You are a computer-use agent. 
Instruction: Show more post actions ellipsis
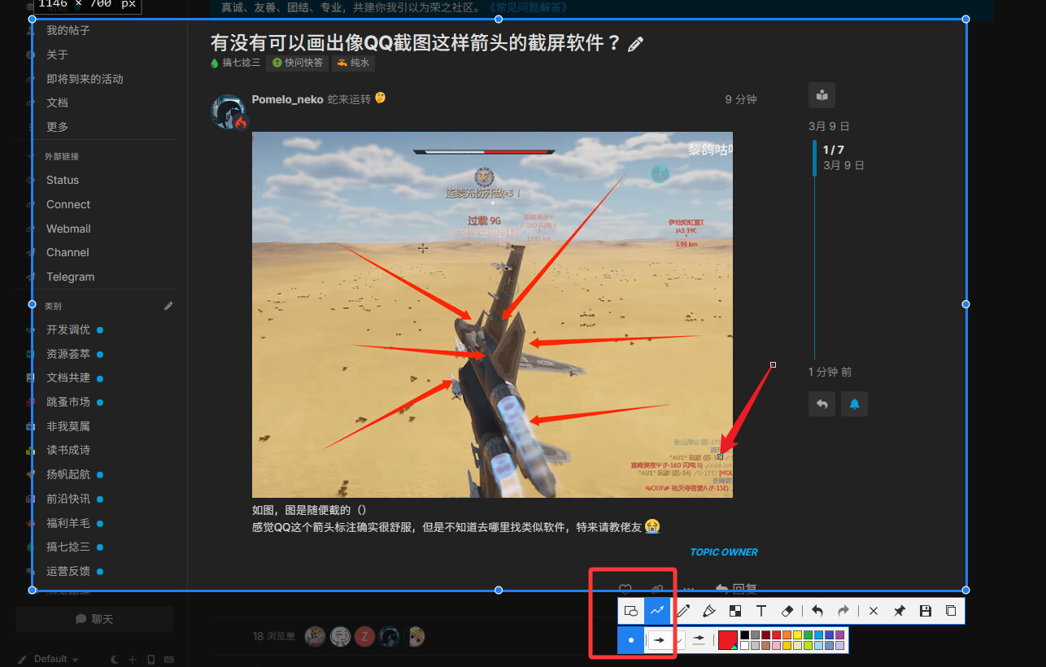pos(688,589)
